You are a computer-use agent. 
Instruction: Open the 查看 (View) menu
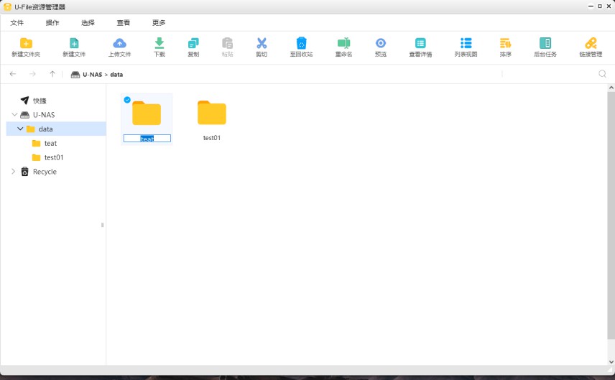(x=124, y=23)
